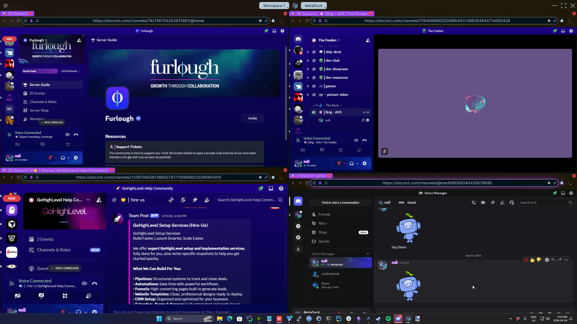The width and height of the screenshot is (577, 324).
Task: Open Download Apps icon in DM sidebar
Action: pyautogui.click(x=298, y=248)
